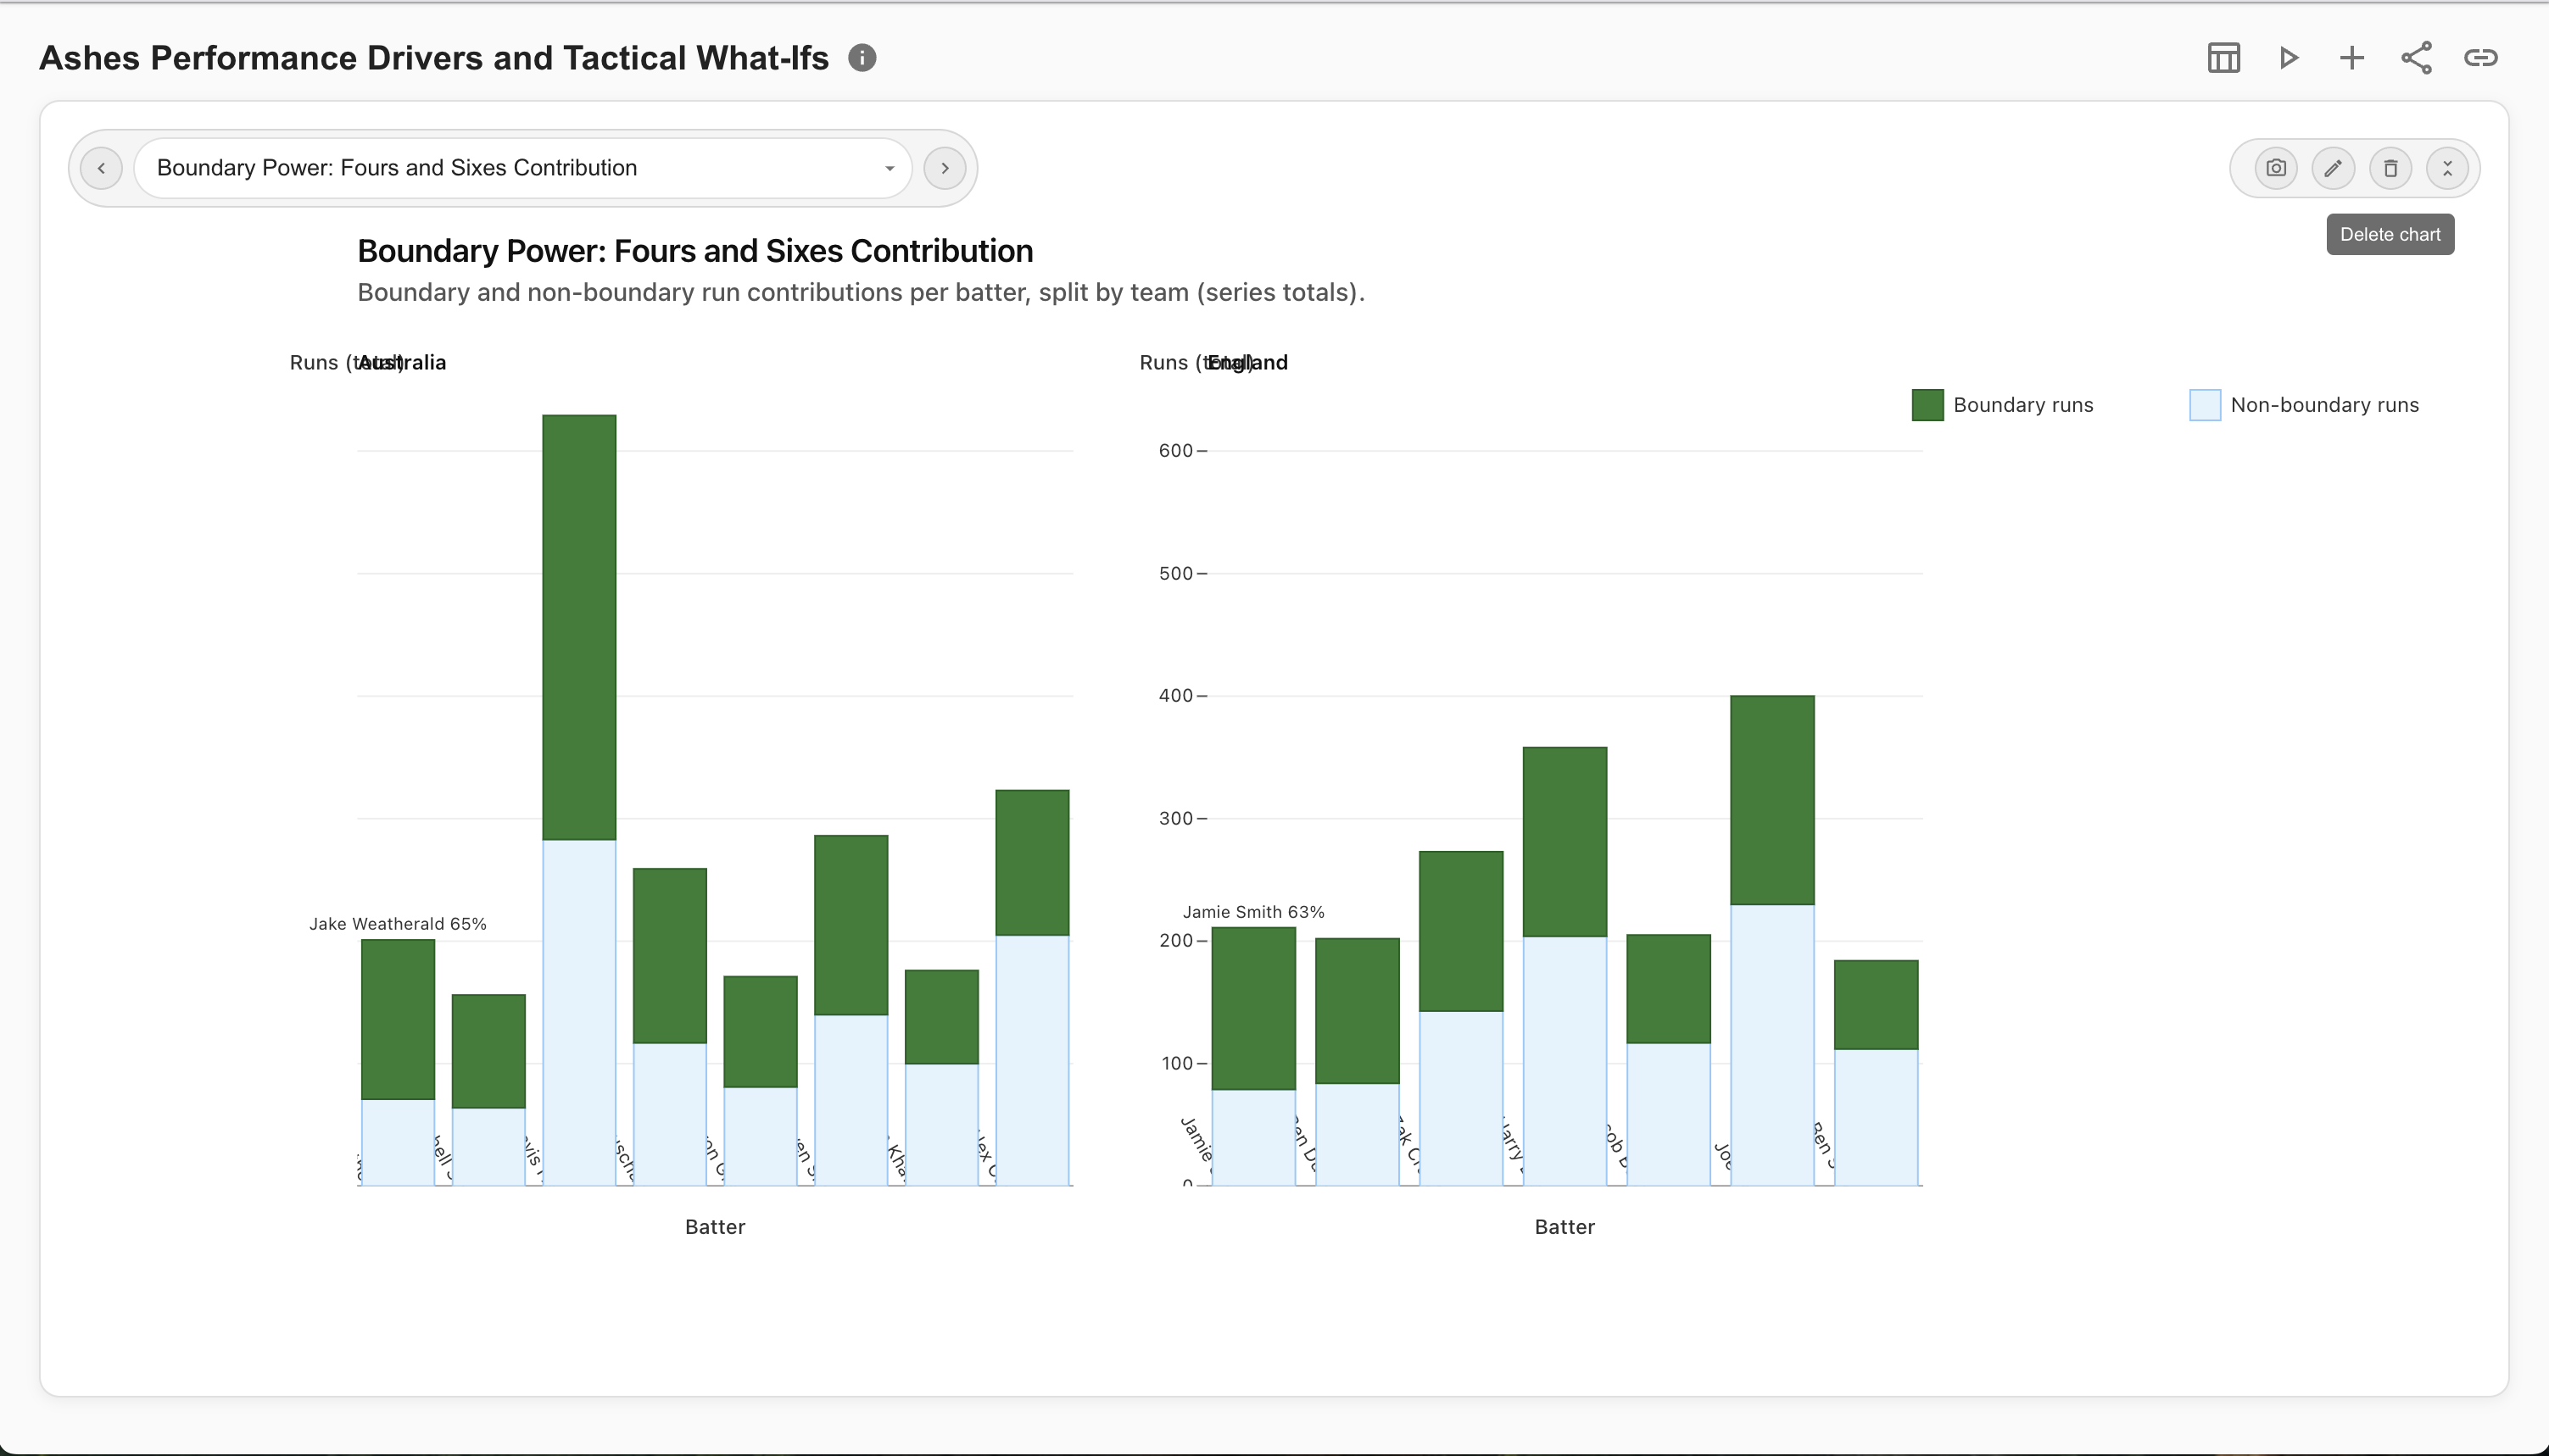Viewport: 2549px width, 1456px height.
Task: Click the dark green Boundary runs swatch
Action: [1927, 405]
